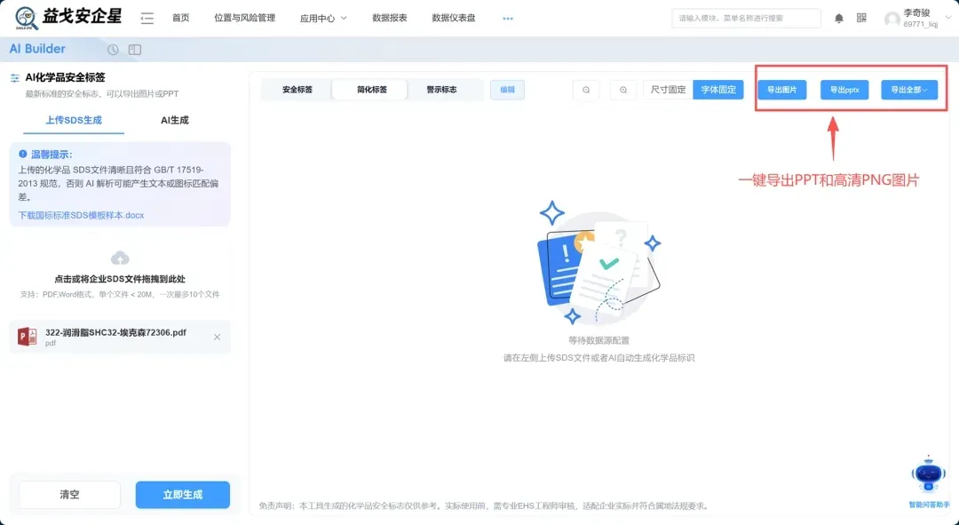Click the module search input field
The height and width of the screenshot is (525, 959).
click(x=746, y=19)
